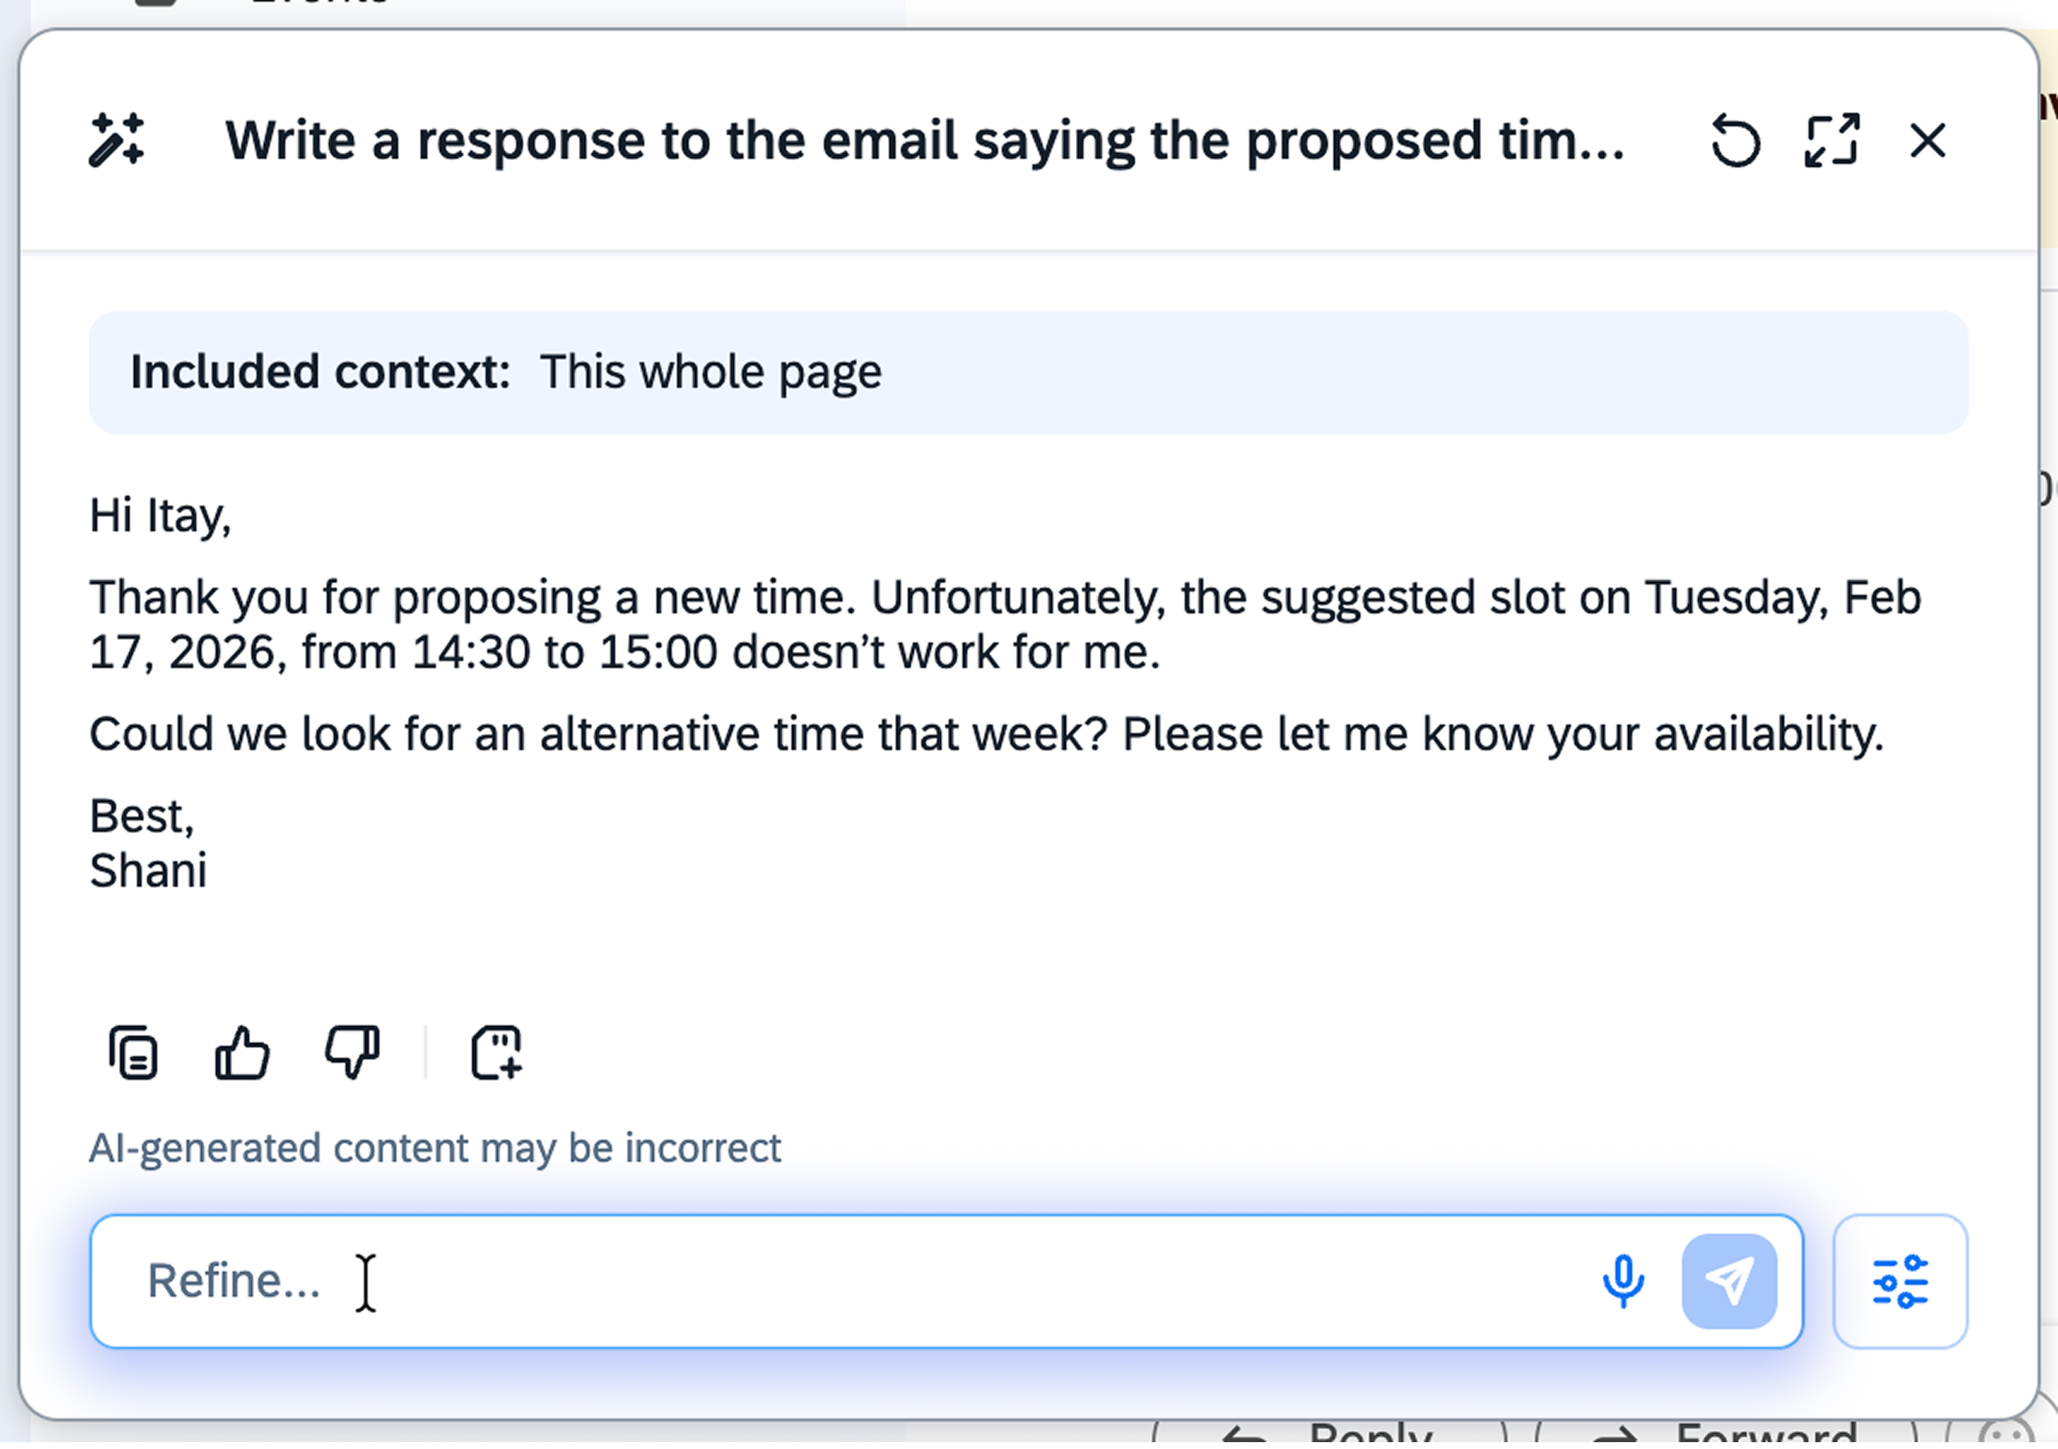Regenerate the AI response
This screenshot has height=1449, width=2058.
click(1734, 141)
